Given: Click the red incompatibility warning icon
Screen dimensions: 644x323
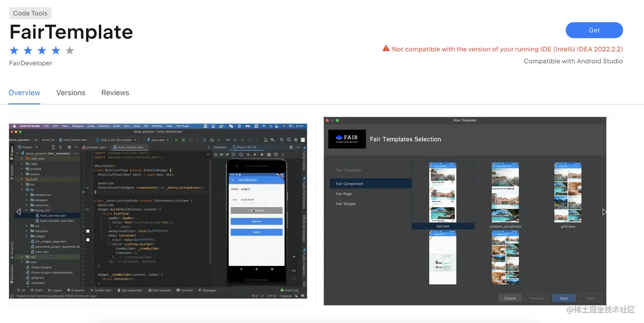Looking at the screenshot, I should click(386, 49).
